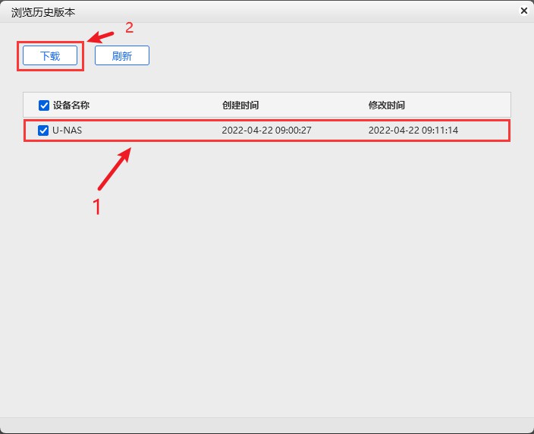Click the bottom status bar of the dialog
Viewport: 534px width, 434px height.
(x=265, y=423)
